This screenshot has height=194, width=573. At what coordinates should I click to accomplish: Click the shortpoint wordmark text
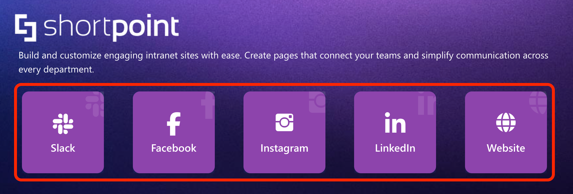point(111,27)
